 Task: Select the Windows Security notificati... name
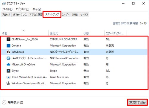pyautogui.click(x=29, y=83)
